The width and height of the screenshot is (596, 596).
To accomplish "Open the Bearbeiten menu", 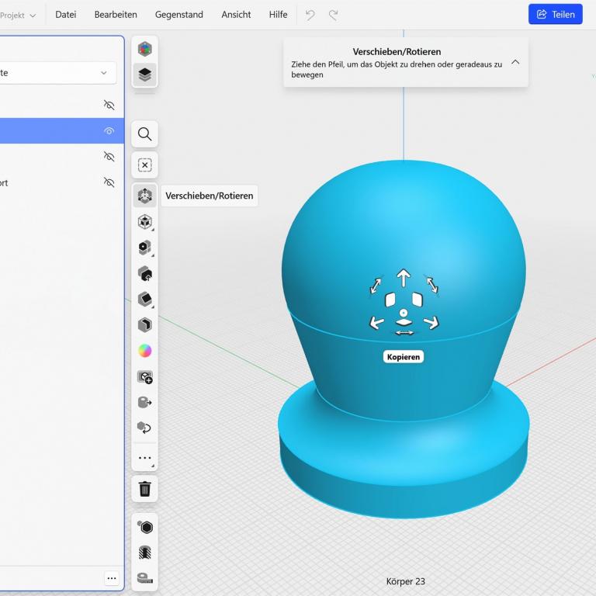I will pos(116,15).
